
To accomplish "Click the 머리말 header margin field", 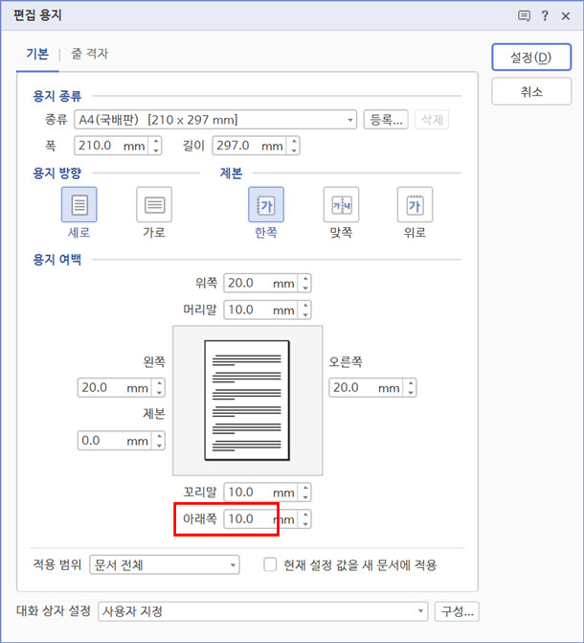I will [x=262, y=310].
